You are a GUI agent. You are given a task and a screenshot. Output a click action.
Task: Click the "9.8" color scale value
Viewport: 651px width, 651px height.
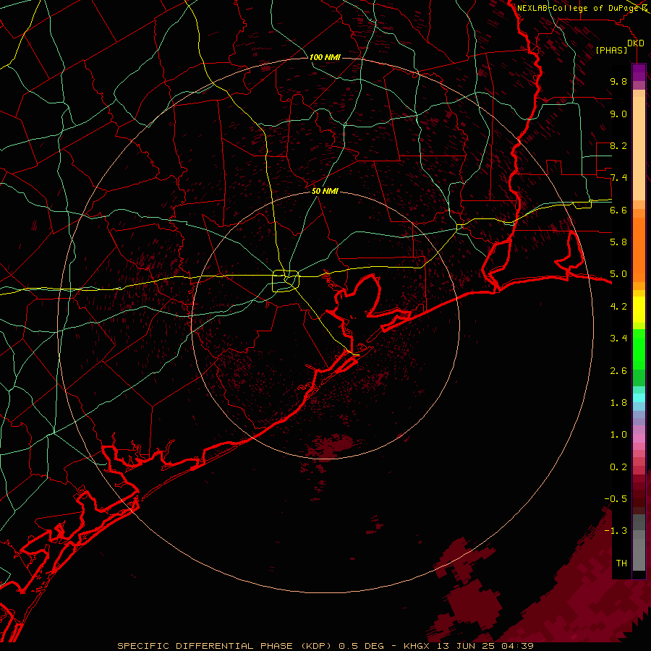point(618,81)
